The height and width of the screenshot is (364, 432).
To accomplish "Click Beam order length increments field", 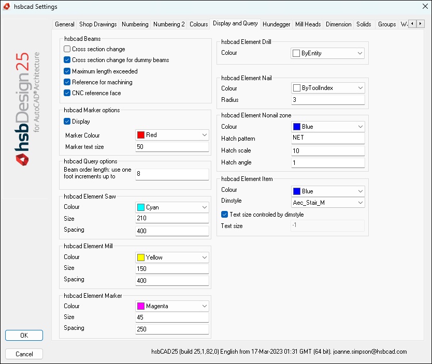I will tap(172, 174).
